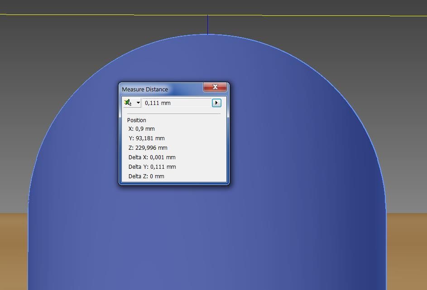
Task: Select the Delta X: 0,001 mm readout
Action: pyautogui.click(x=152, y=157)
